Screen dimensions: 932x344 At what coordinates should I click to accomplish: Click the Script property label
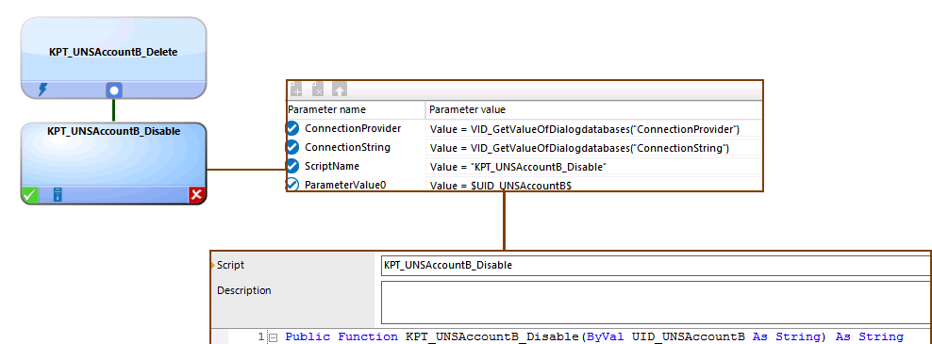(230, 265)
